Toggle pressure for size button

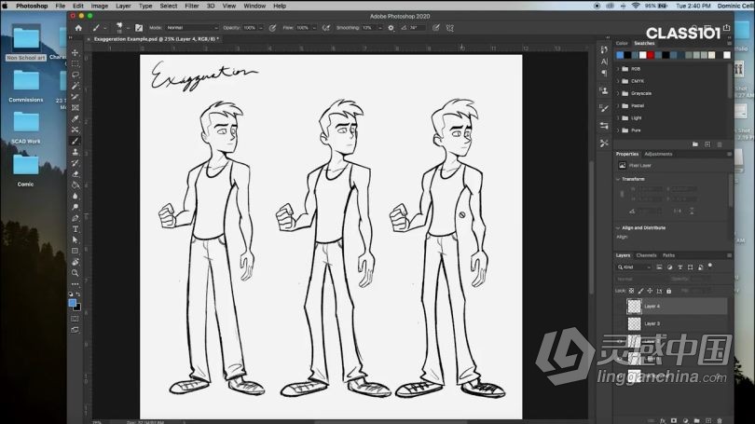pos(436,28)
